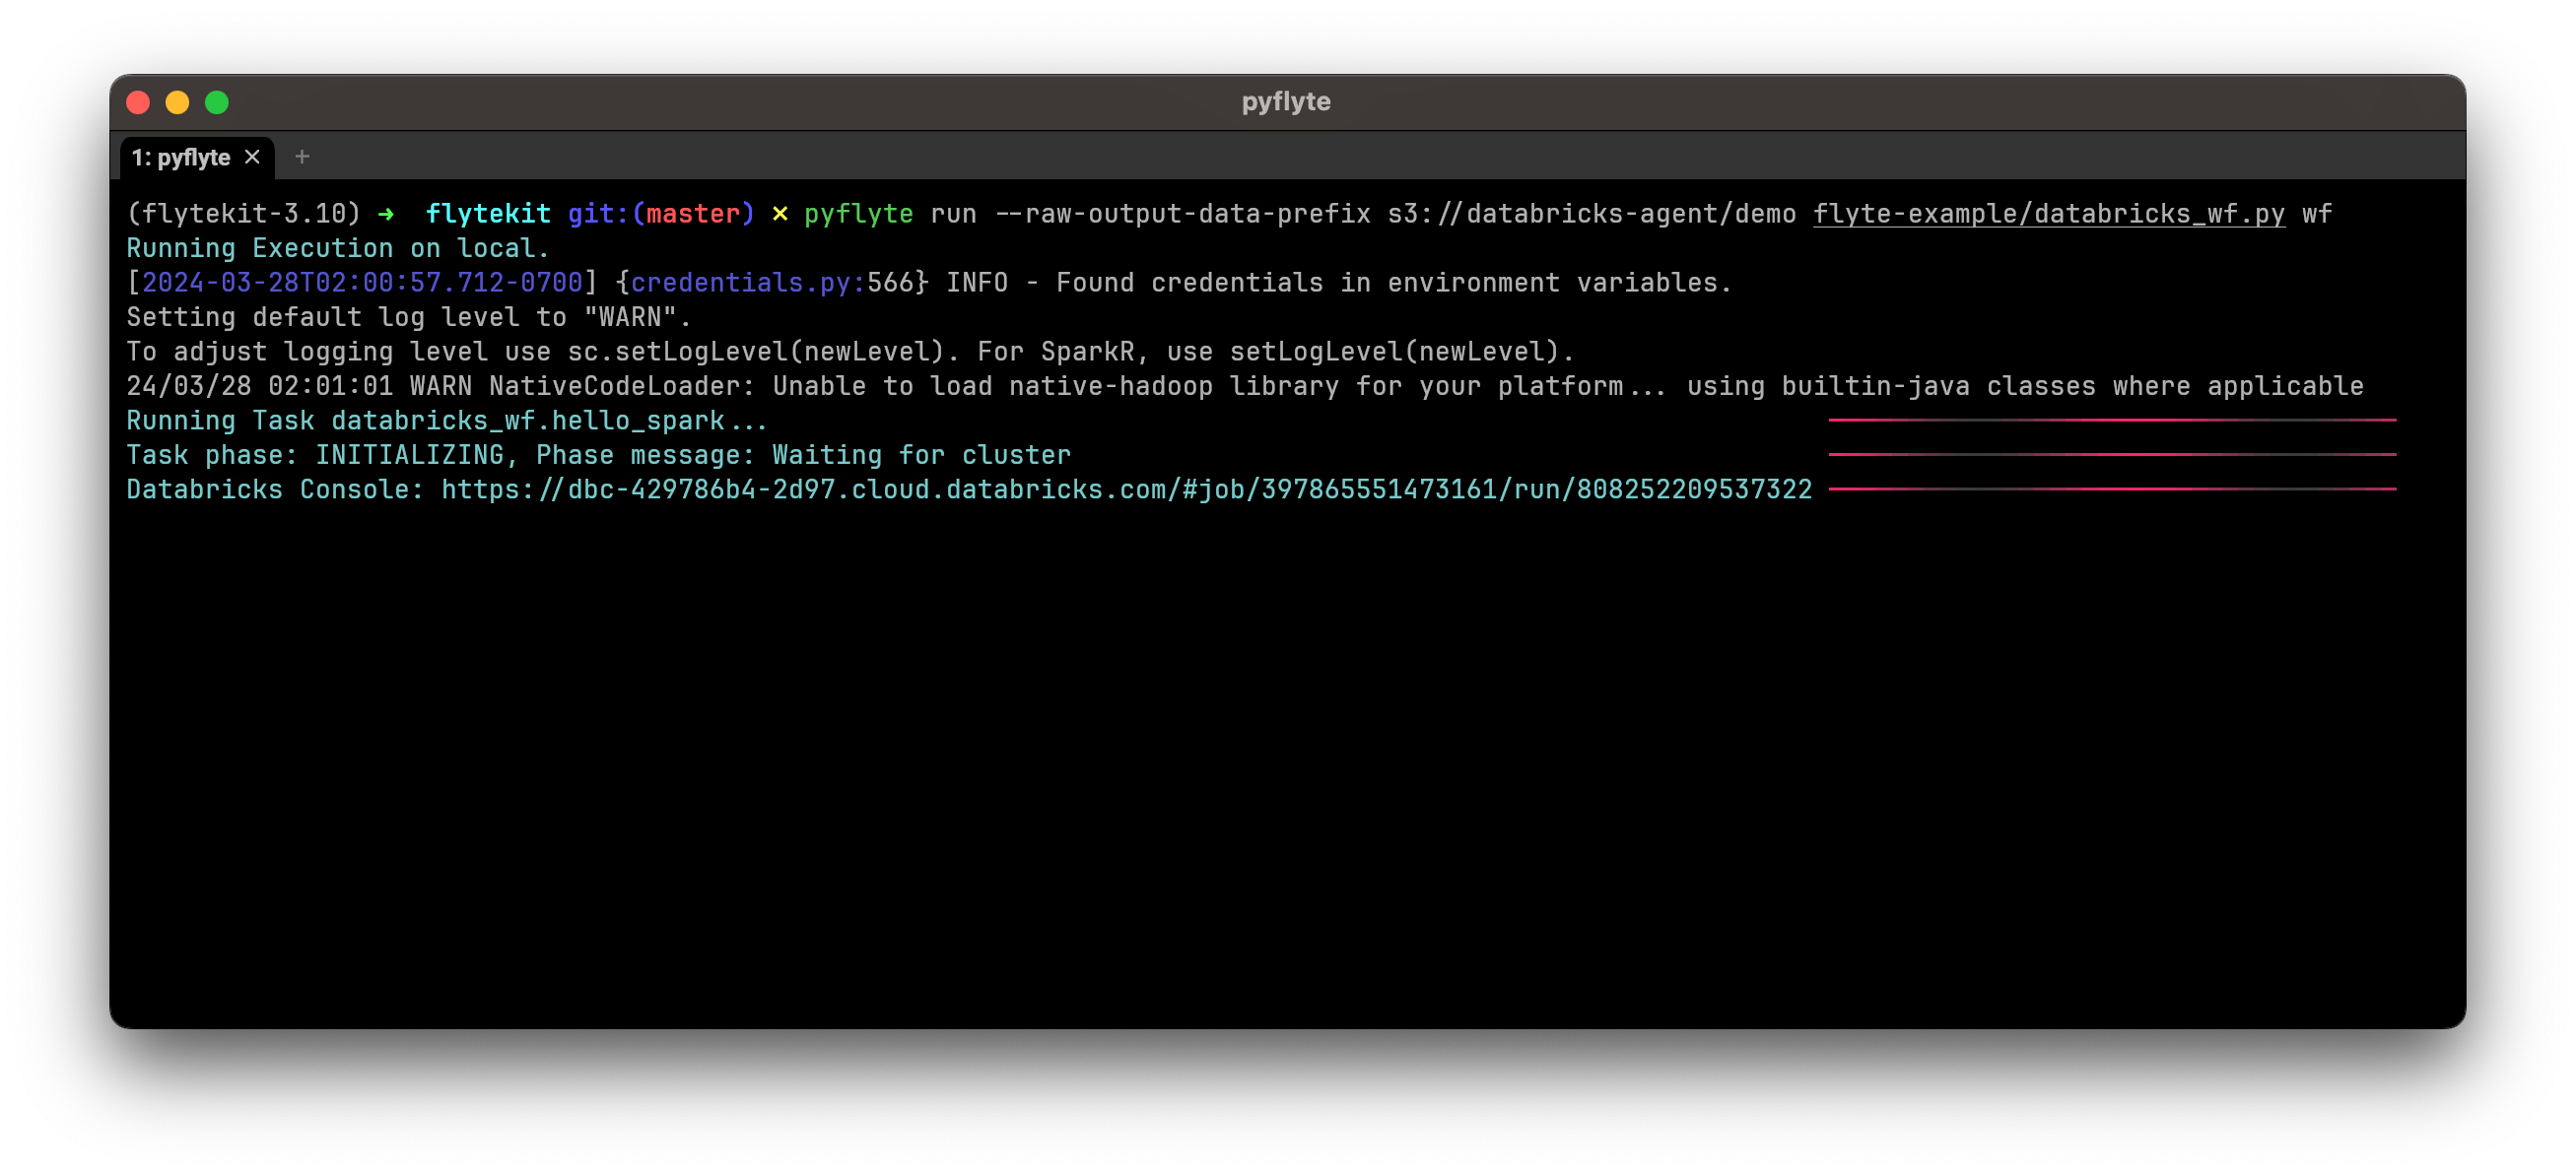2576x1174 pixels.
Task: Click the 'Waiting for cluster' phase message
Action: [x=921, y=456]
